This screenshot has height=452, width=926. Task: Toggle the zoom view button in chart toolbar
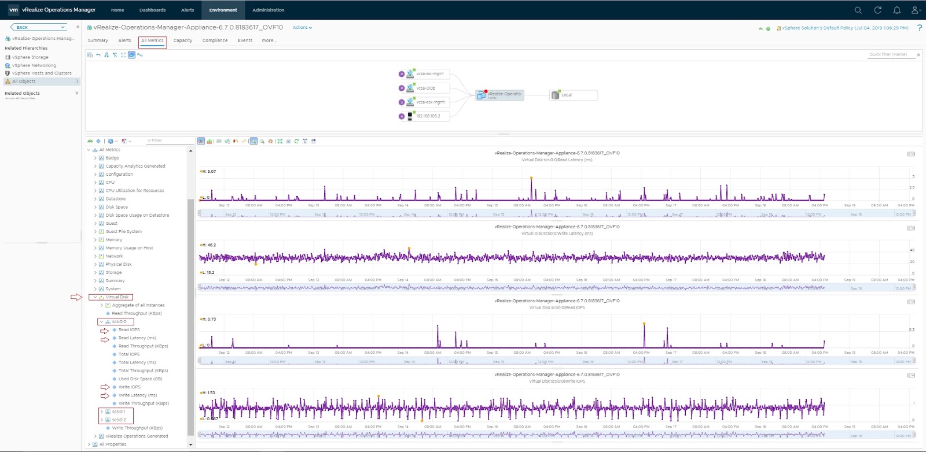[x=253, y=141]
